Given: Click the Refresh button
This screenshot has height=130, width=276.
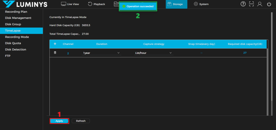Looking at the screenshot, I should pyautogui.click(x=81, y=121).
